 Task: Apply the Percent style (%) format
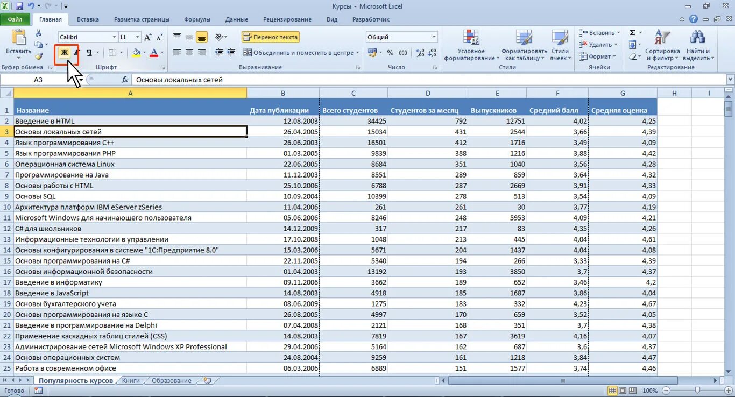coord(390,53)
